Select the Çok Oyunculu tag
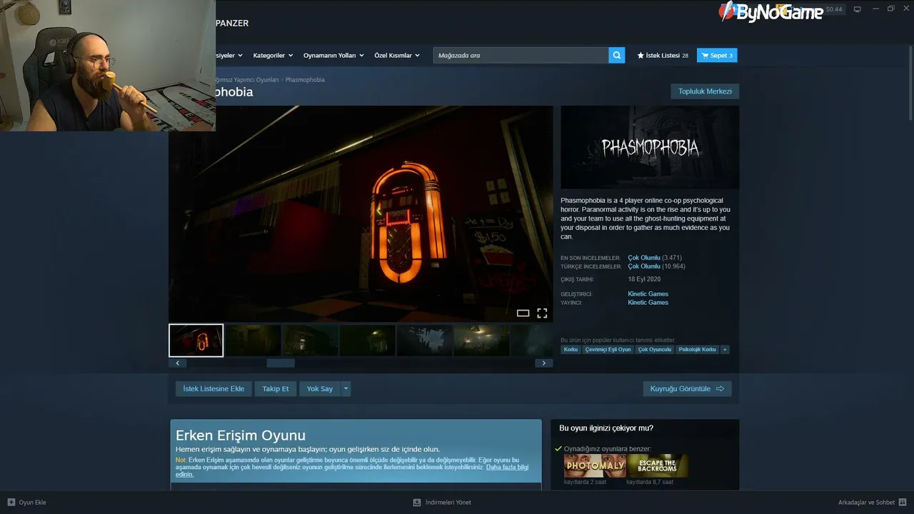The height and width of the screenshot is (514, 914). pyautogui.click(x=655, y=350)
